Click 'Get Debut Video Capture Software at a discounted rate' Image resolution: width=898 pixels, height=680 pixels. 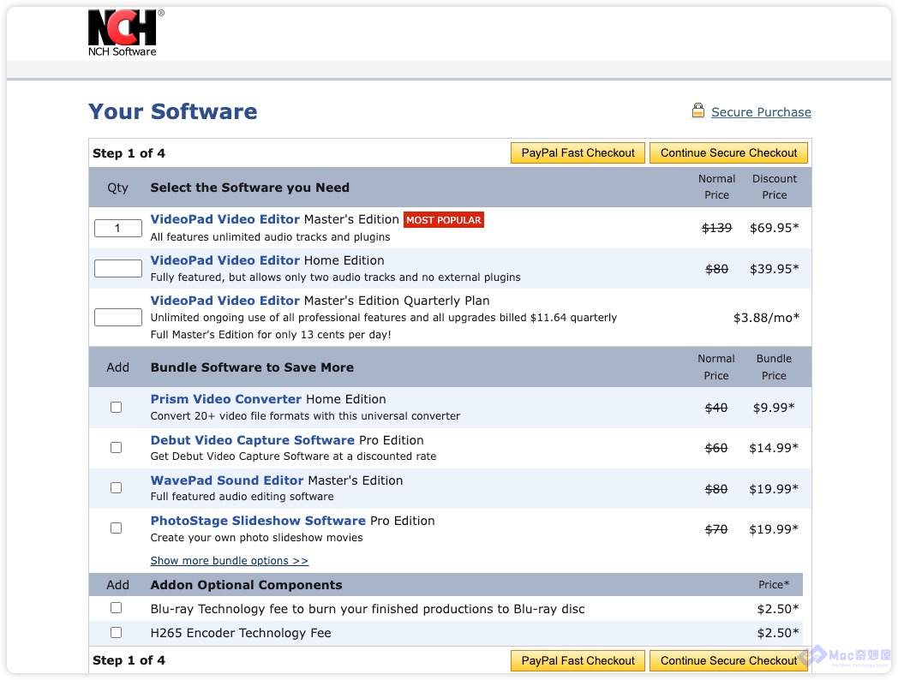coord(293,456)
